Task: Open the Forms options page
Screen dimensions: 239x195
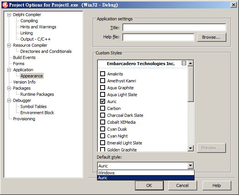Action: tap(18, 64)
